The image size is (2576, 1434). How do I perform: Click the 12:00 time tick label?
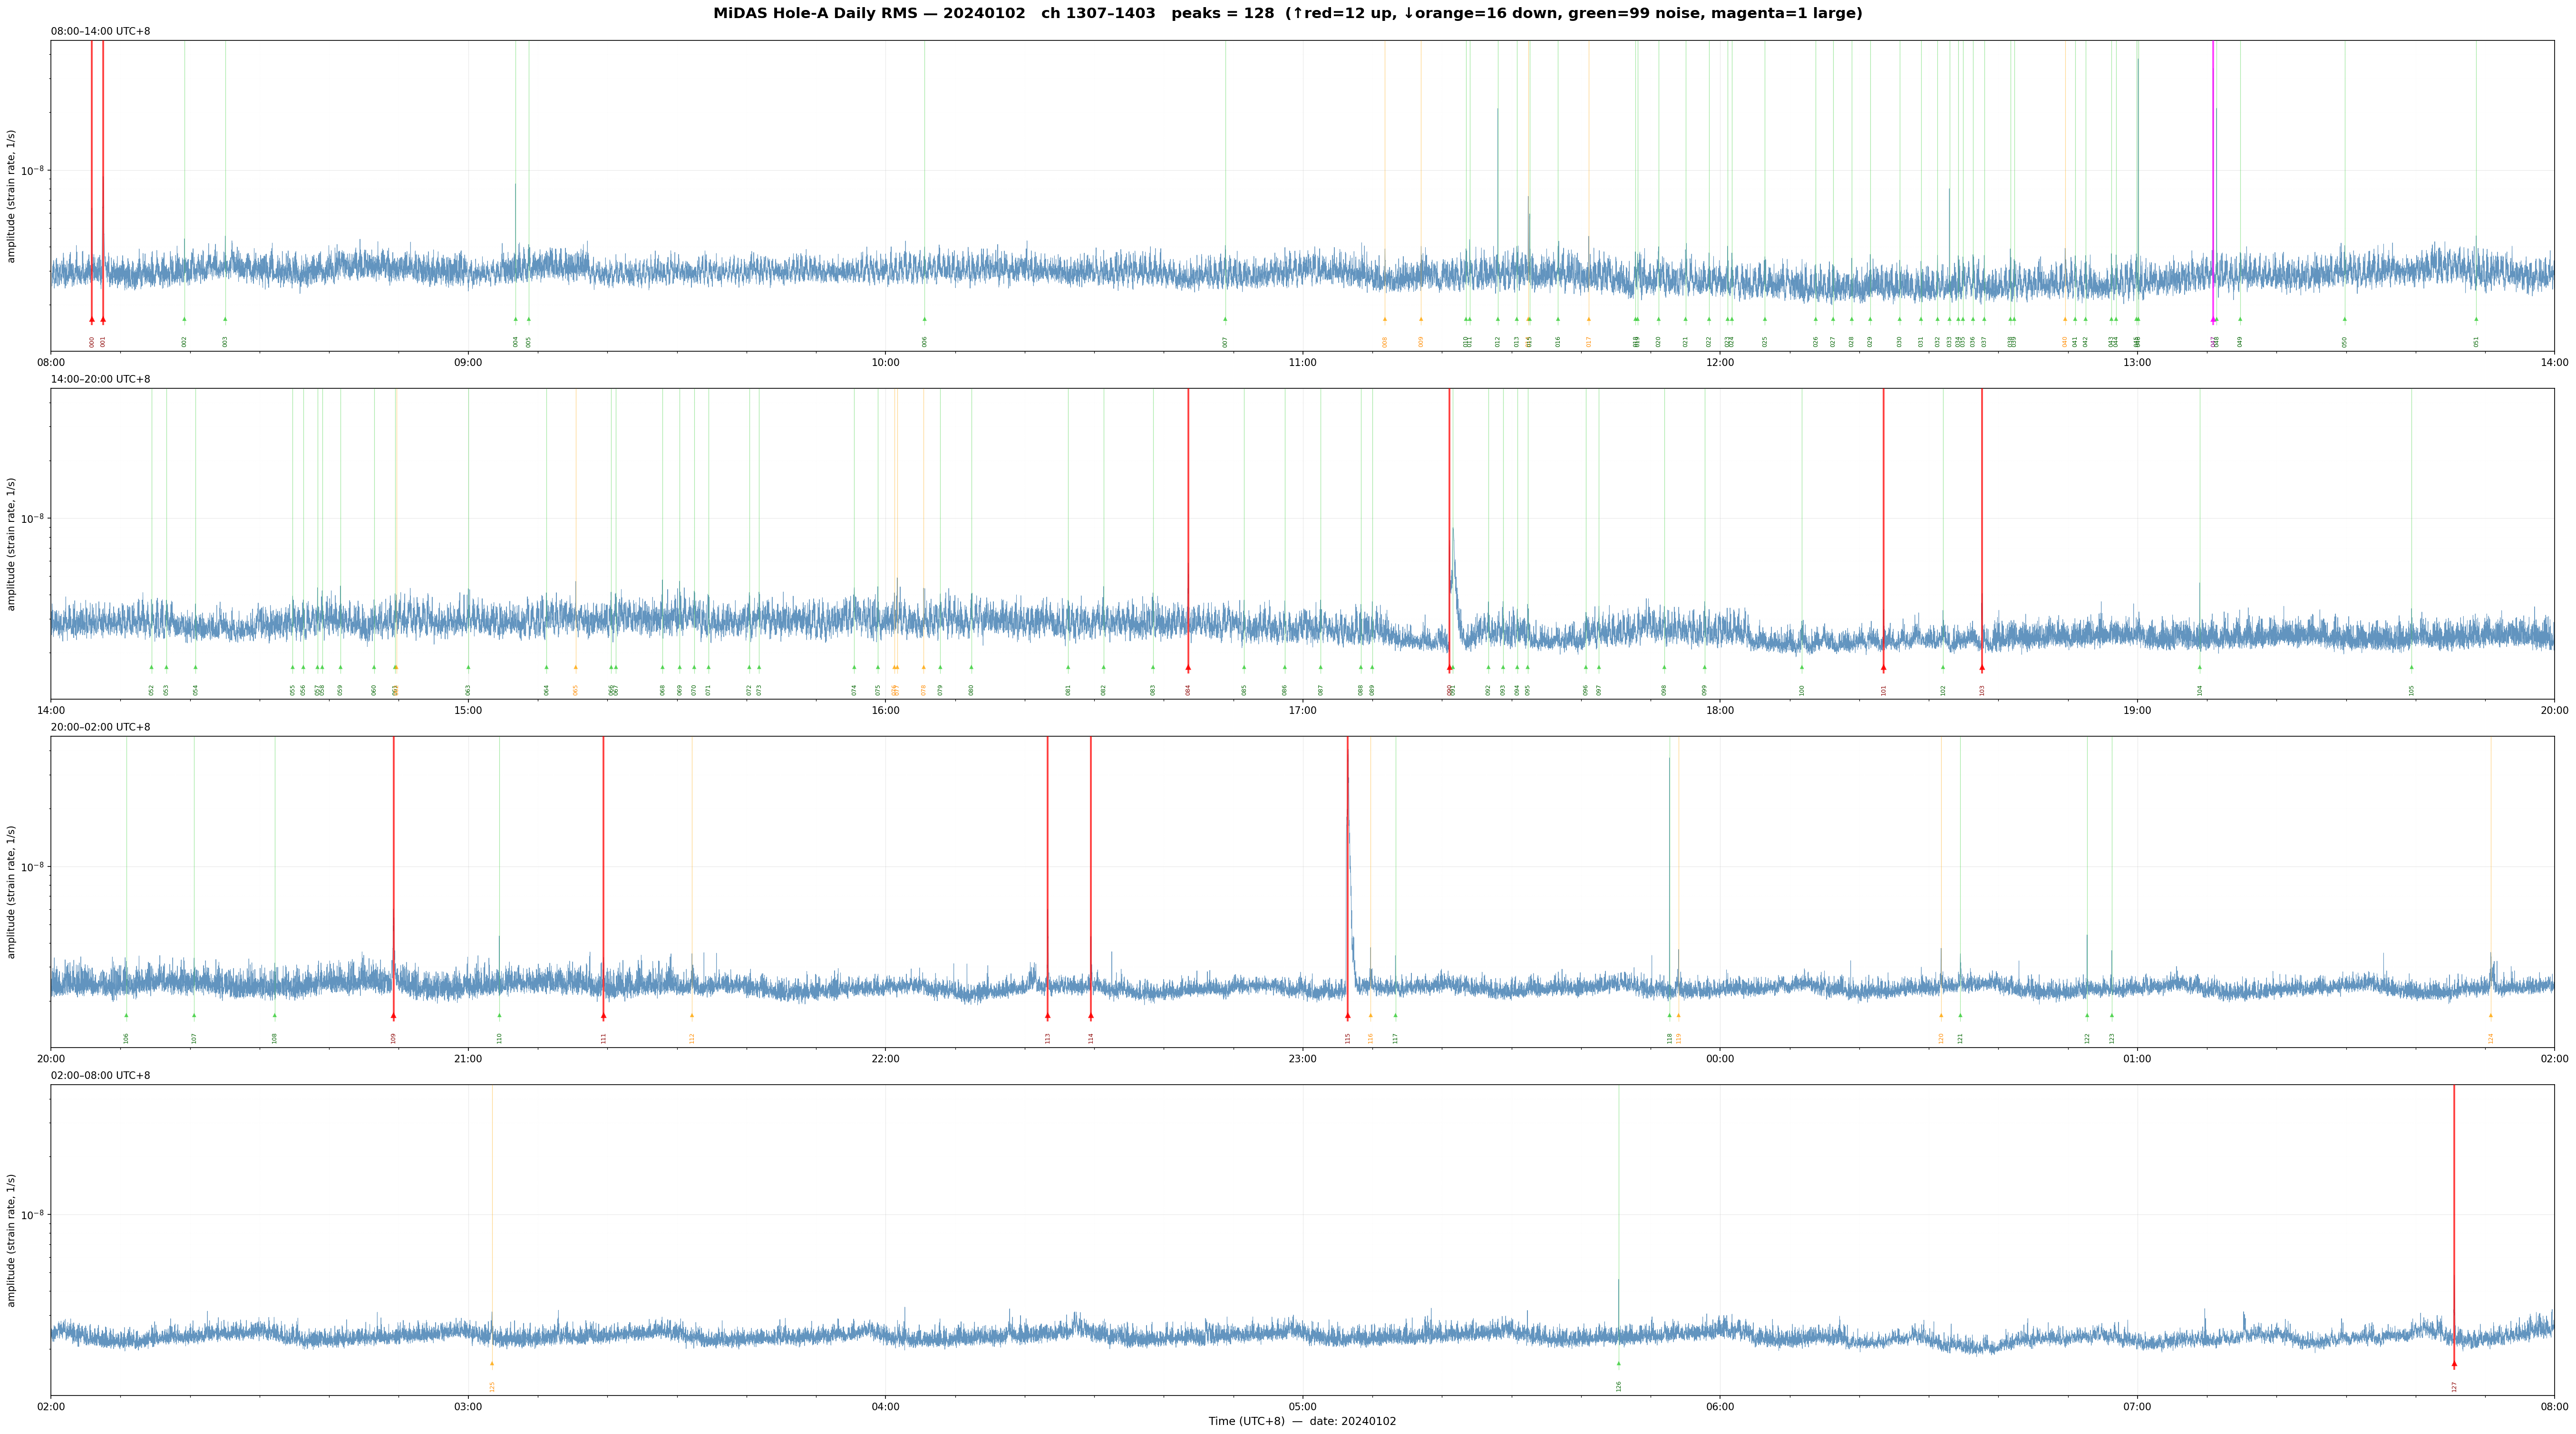point(1720,363)
